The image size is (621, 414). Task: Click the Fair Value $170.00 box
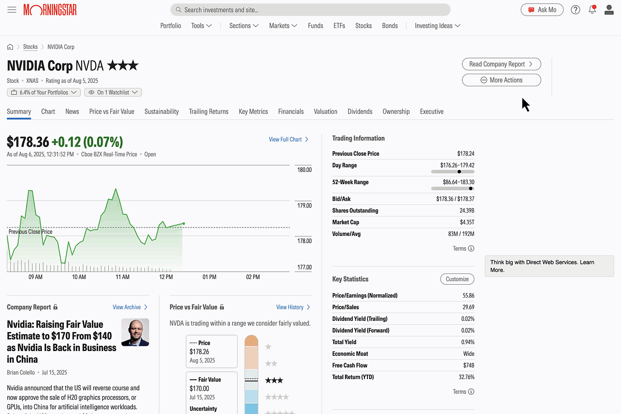point(212,392)
